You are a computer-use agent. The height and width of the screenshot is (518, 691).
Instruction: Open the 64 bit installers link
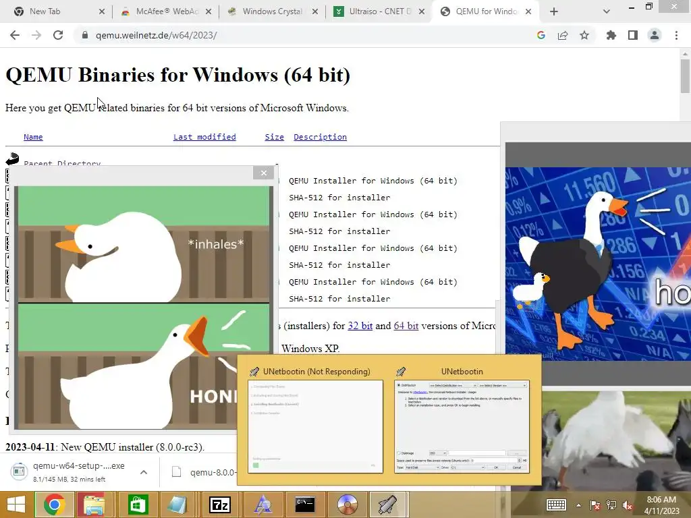[x=406, y=326]
